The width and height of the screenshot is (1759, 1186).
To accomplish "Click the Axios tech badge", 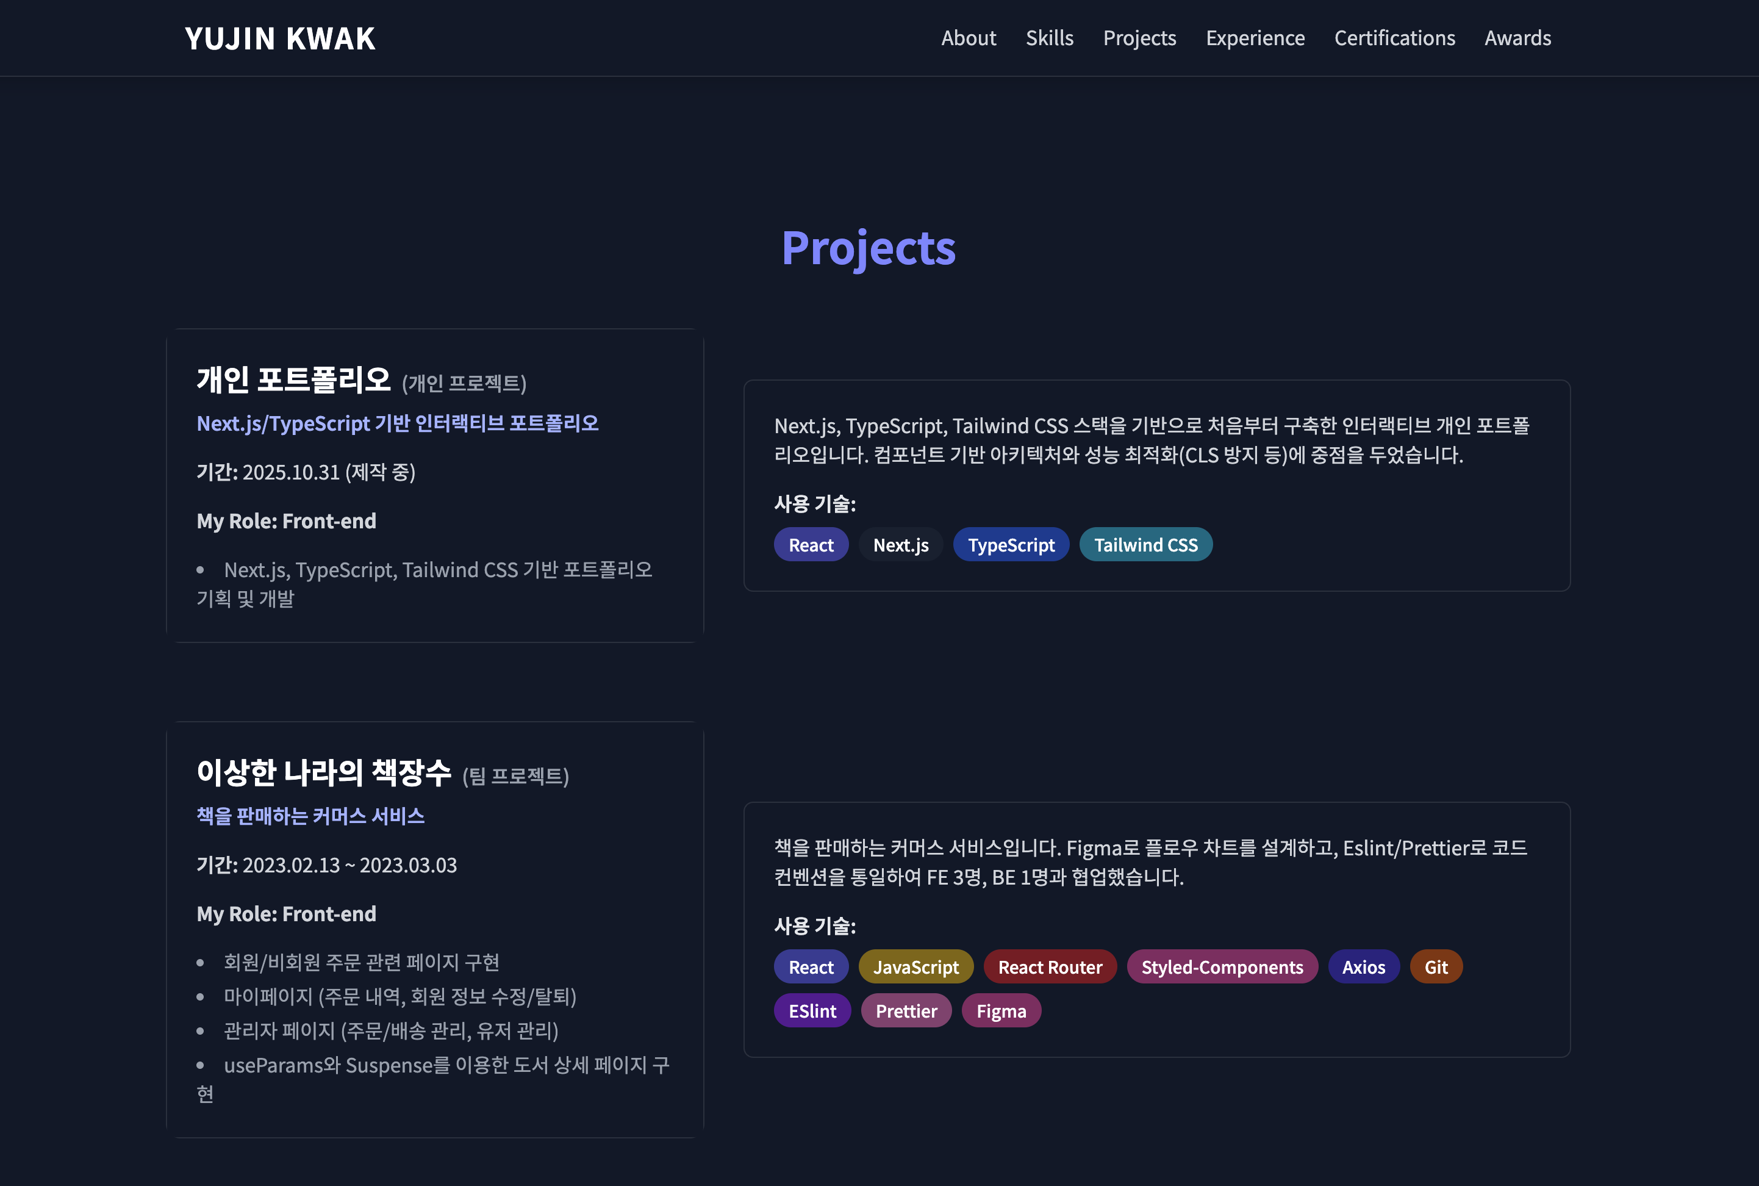I will tap(1363, 966).
